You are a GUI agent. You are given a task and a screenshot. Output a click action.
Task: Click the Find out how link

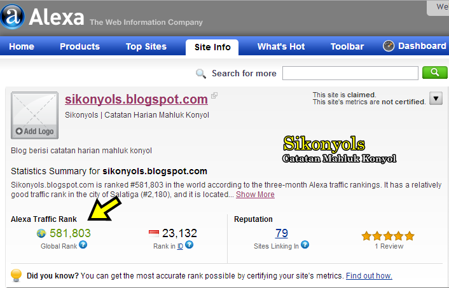(369, 276)
